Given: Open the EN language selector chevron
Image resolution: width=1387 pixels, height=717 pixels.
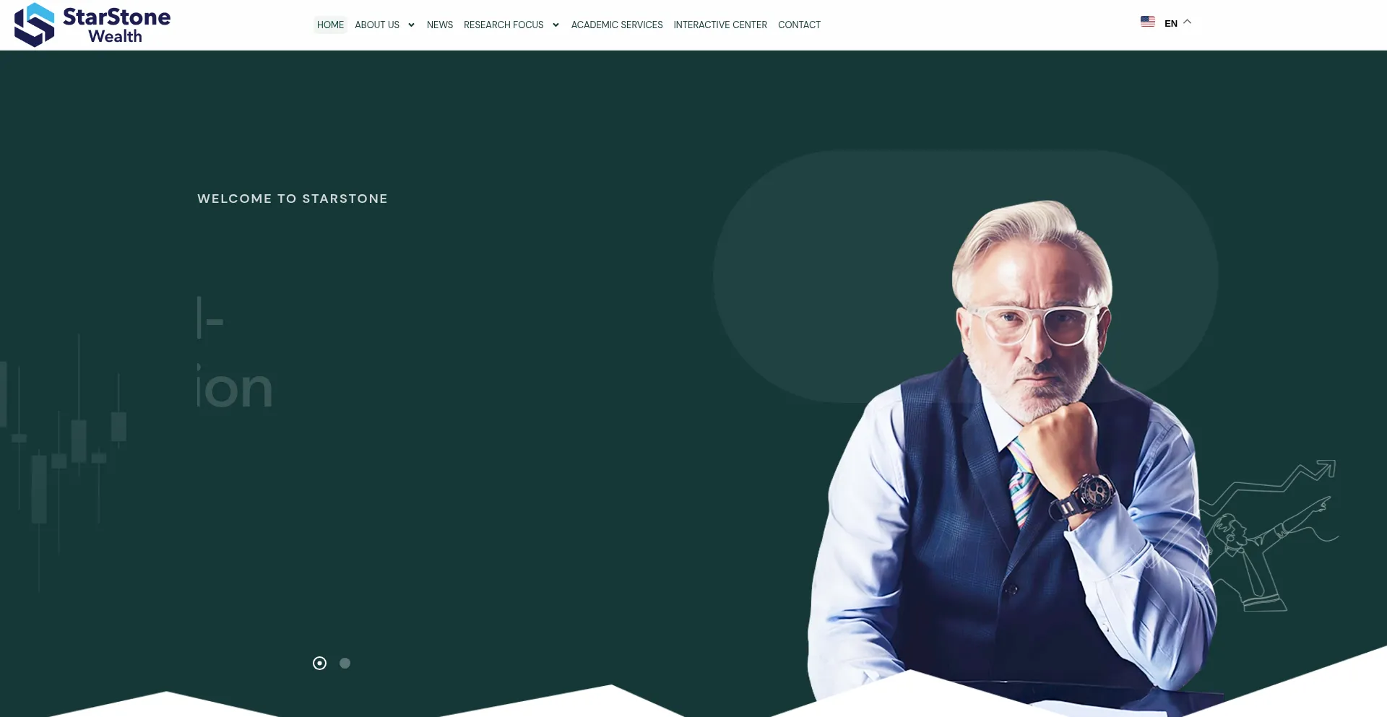Looking at the screenshot, I should coord(1187,22).
